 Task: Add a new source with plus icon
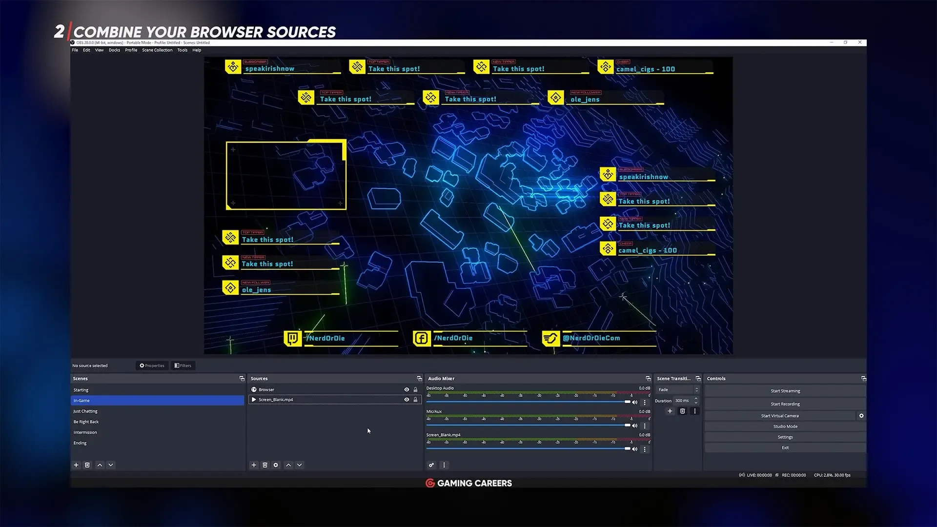click(x=254, y=465)
